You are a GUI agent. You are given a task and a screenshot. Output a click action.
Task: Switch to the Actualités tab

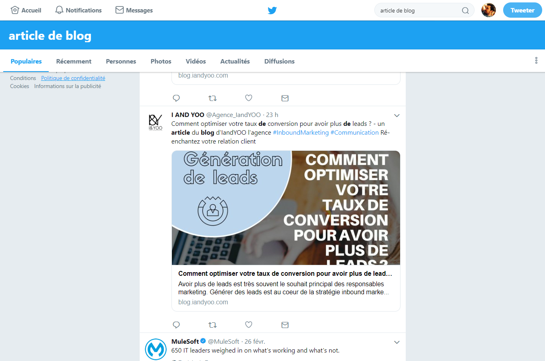[x=235, y=61]
